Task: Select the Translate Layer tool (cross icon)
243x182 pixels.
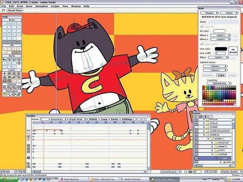Action: 5,73
